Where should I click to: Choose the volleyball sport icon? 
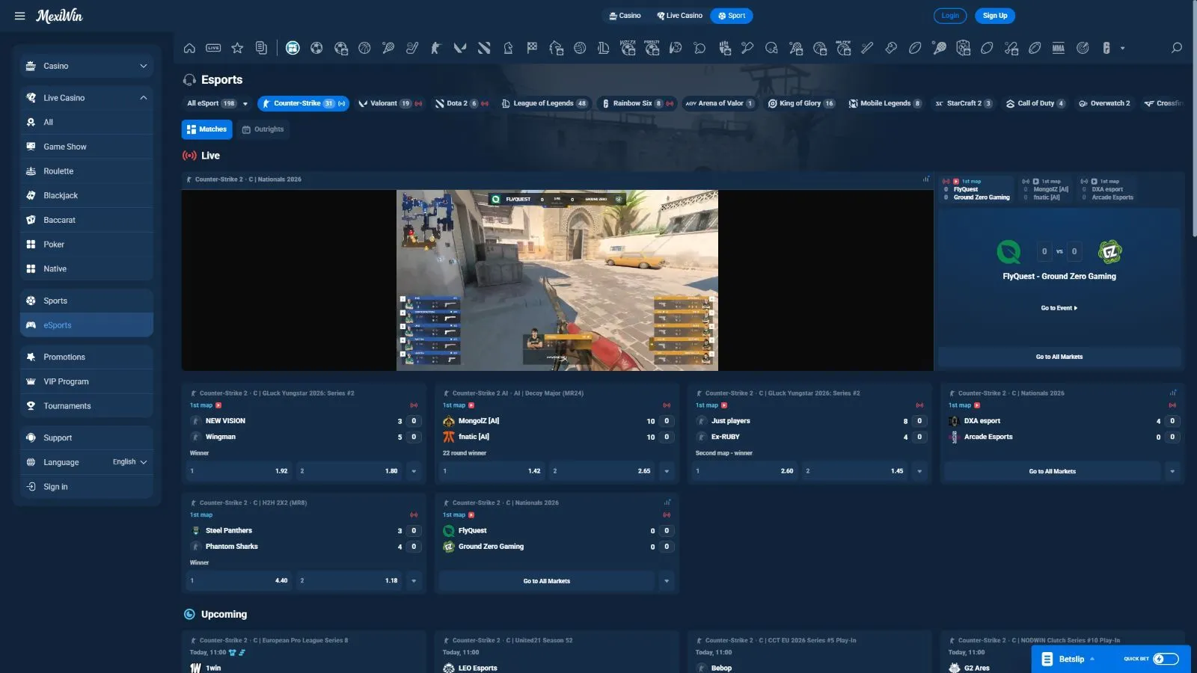[x=580, y=48]
